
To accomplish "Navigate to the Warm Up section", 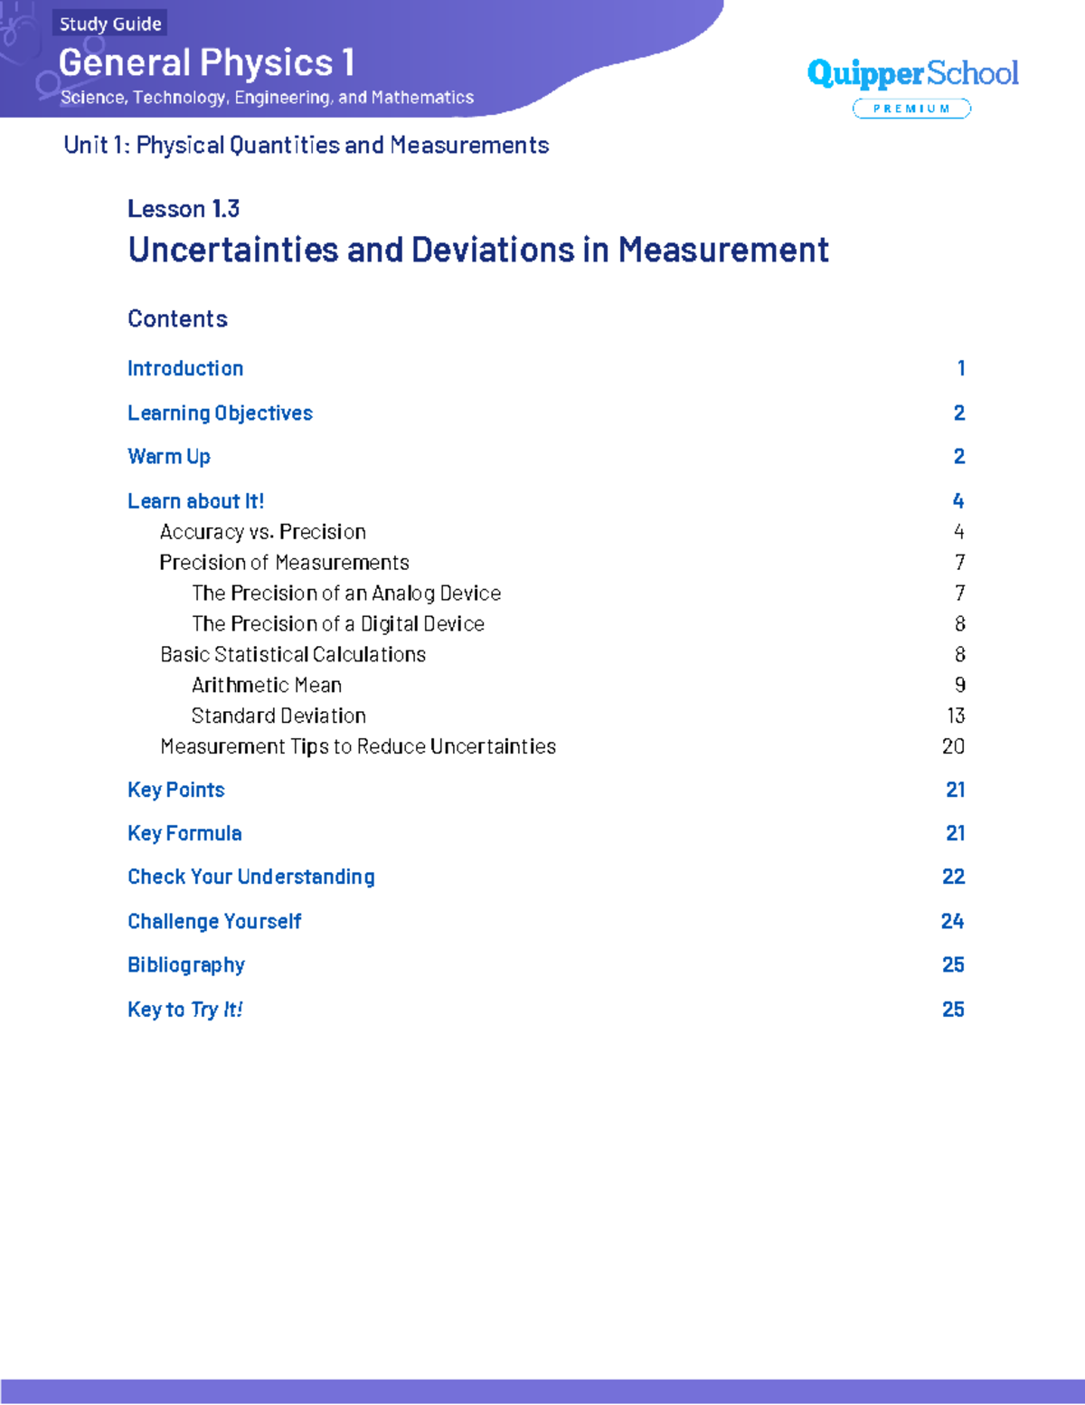I will 168,457.
